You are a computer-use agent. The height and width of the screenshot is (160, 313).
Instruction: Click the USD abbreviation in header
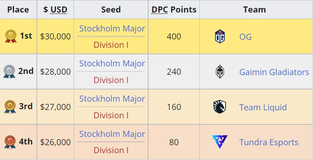59,9
